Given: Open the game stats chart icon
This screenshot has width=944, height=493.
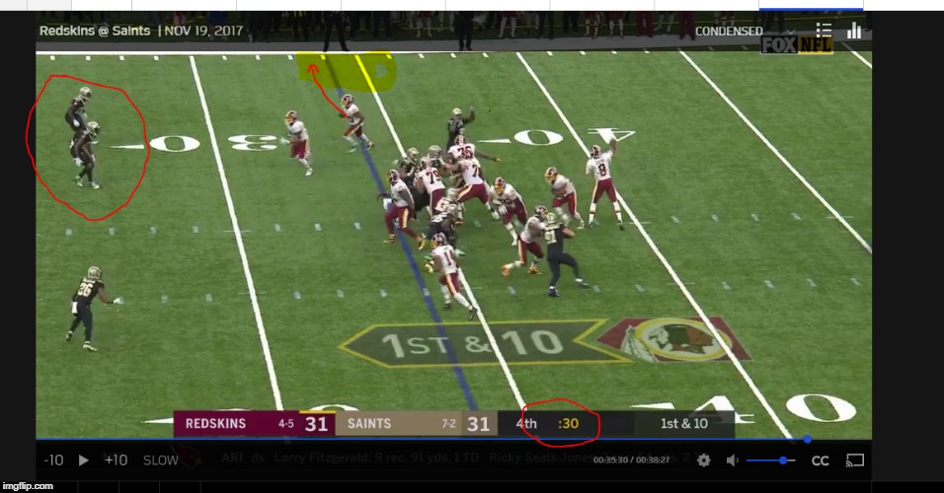Looking at the screenshot, I should coord(854,30).
